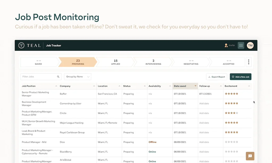Select the Accepted pipeline stage
Image resolution: width=272 pixels, height=163 pixels.
click(228, 62)
